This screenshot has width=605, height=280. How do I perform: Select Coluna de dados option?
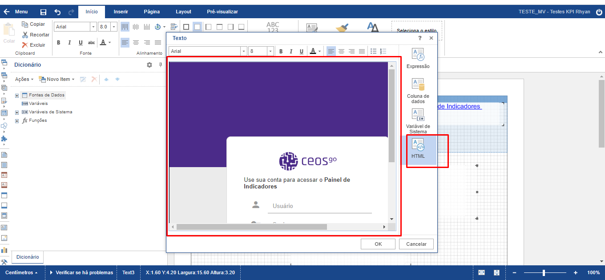tap(418, 91)
